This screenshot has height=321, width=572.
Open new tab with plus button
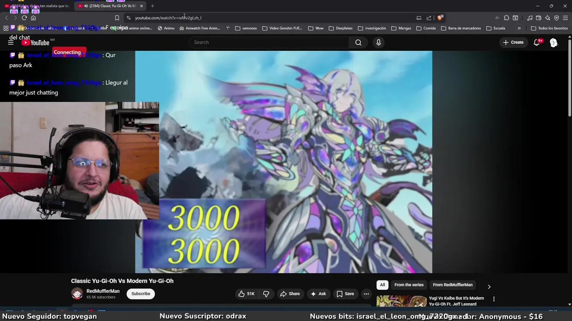pyautogui.click(x=152, y=6)
